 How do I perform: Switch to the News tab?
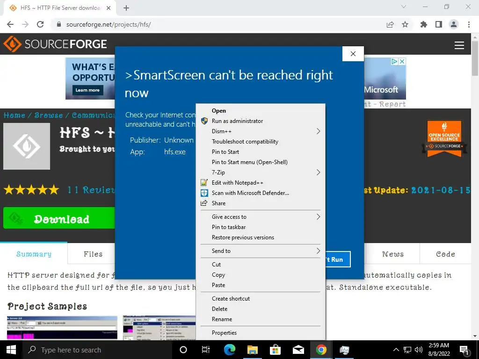point(393,254)
